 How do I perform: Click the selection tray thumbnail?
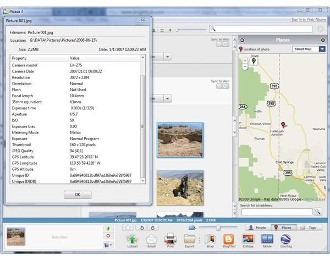coord(16,236)
